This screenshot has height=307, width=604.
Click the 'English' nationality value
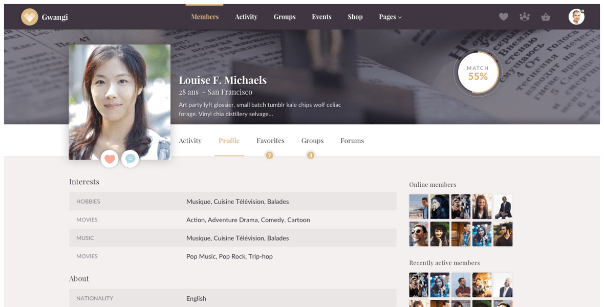[x=196, y=298]
